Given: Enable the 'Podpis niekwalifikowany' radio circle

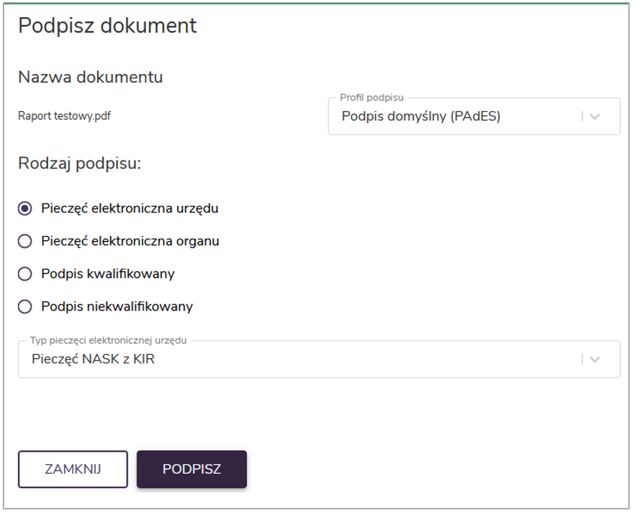Looking at the screenshot, I should point(25,307).
